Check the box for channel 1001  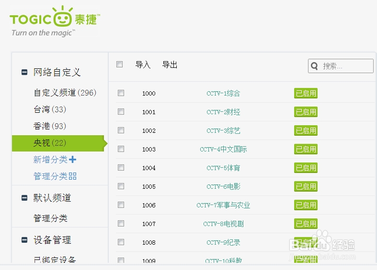coord(121,112)
